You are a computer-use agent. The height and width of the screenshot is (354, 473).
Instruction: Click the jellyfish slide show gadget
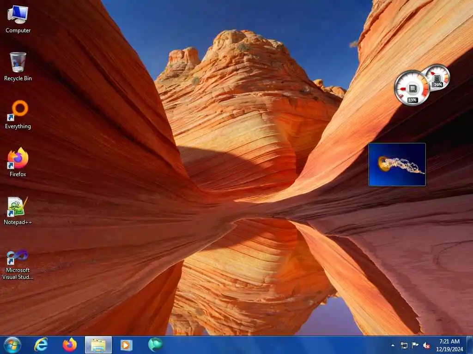pyautogui.click(x=397, y=165)
